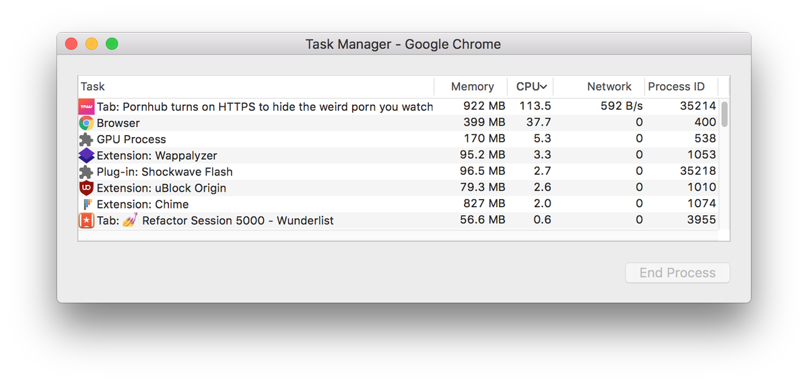Click process ID 35218
Viewport: 808px width, 384px height.
[x=698, y=171]
